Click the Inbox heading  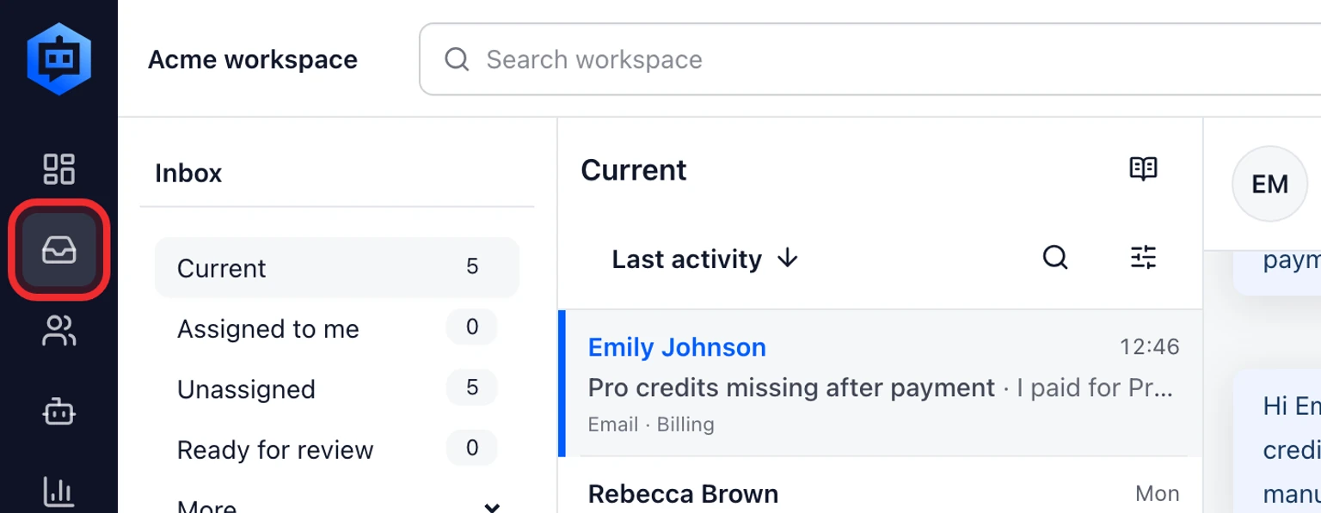pos(188,173)
